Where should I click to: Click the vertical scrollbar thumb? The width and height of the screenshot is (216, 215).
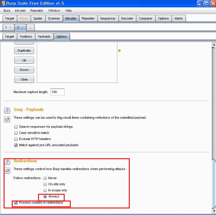pyautogui.click(x=214, y=184)
